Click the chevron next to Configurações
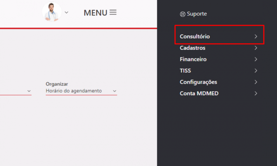Screen dimensions: 277x166 click(x=256, y=82)
